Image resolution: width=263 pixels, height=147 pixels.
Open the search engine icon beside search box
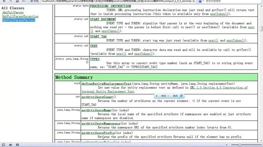pos(200,1)
